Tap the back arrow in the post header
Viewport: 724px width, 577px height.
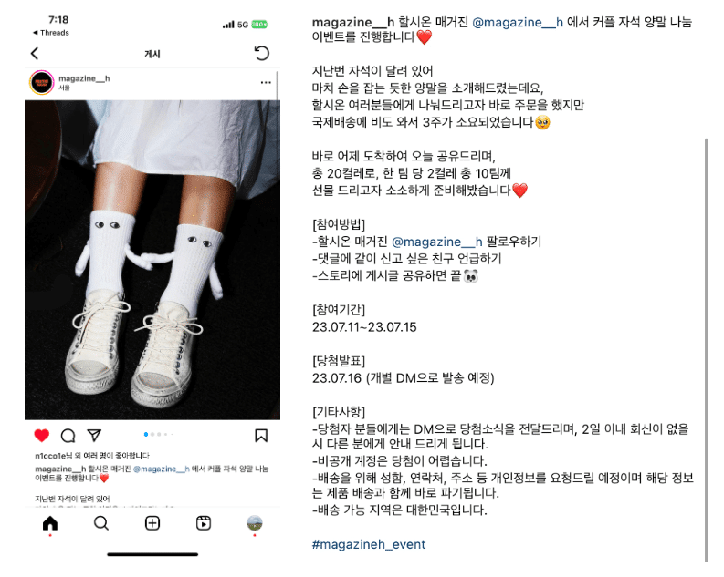tap(35, 54)
